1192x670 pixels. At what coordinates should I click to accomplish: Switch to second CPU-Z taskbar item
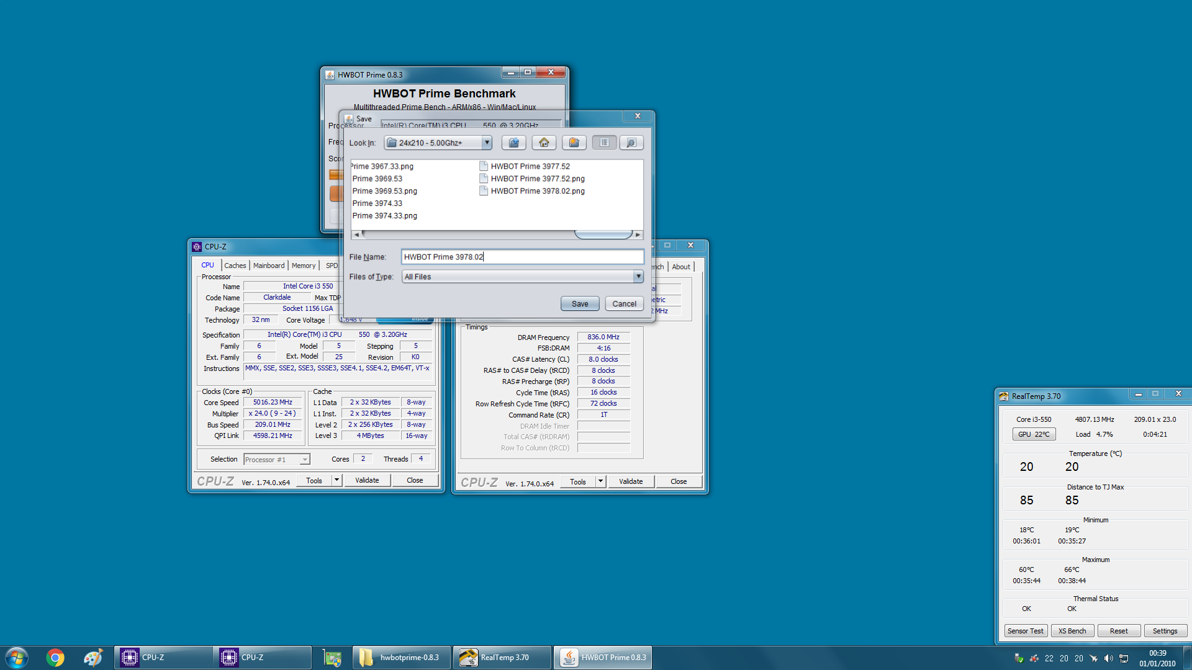click(x=263, y=658)
